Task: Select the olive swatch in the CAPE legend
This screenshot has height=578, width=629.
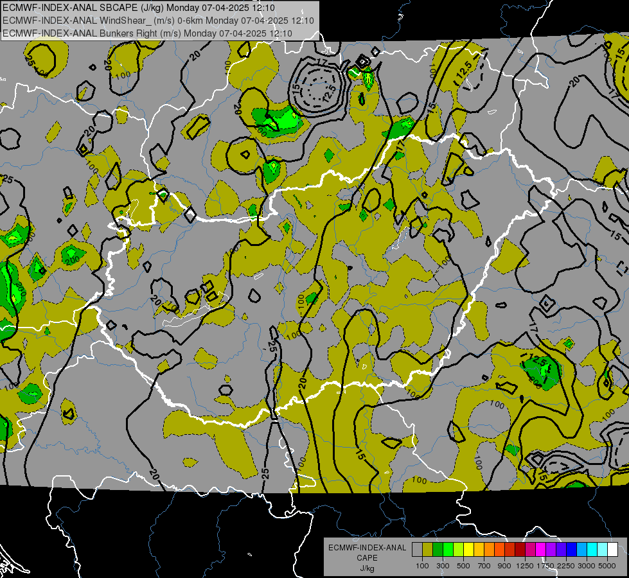Action: pos(428,550)
